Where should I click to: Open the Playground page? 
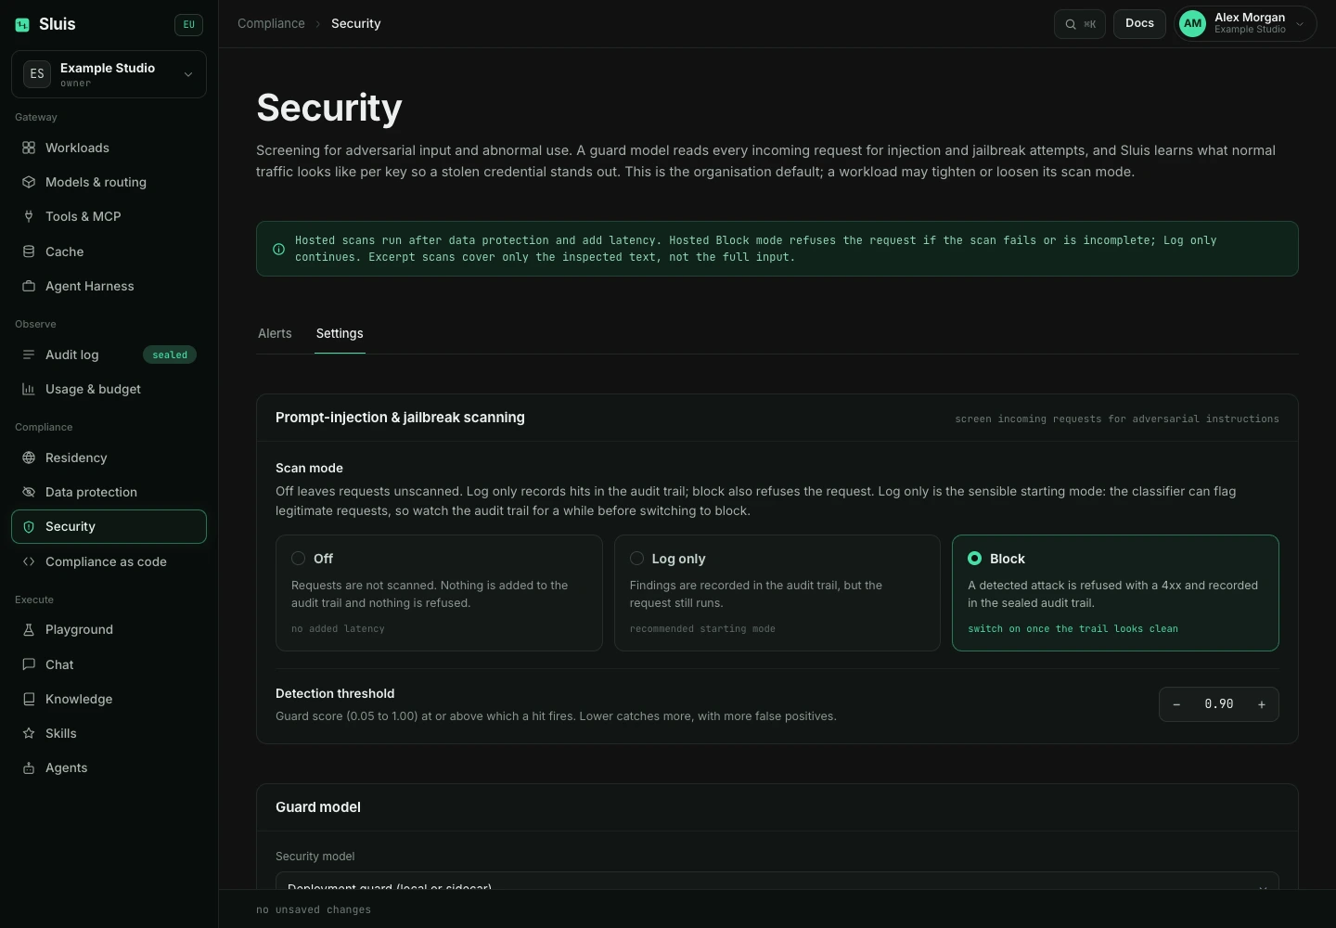pyautogui.click(x=109, y=629)
